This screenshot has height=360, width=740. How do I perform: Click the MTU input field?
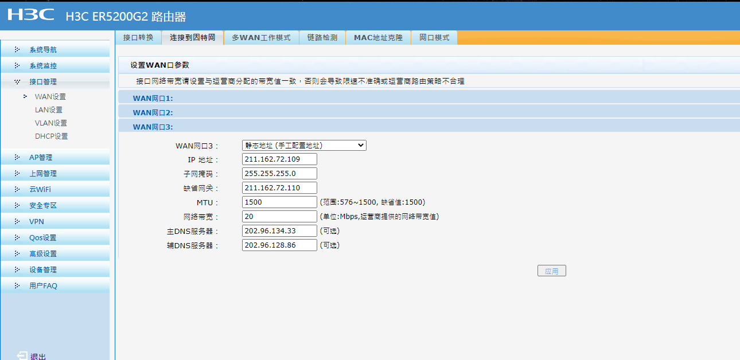[280, 202]
